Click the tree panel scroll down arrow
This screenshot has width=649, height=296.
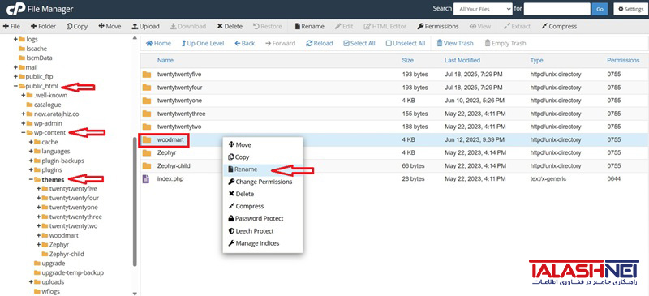coord(135,293)
